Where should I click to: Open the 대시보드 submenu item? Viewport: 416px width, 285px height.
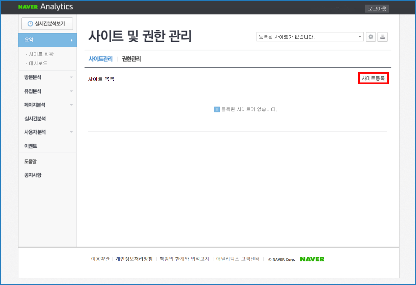pos(38,63)
